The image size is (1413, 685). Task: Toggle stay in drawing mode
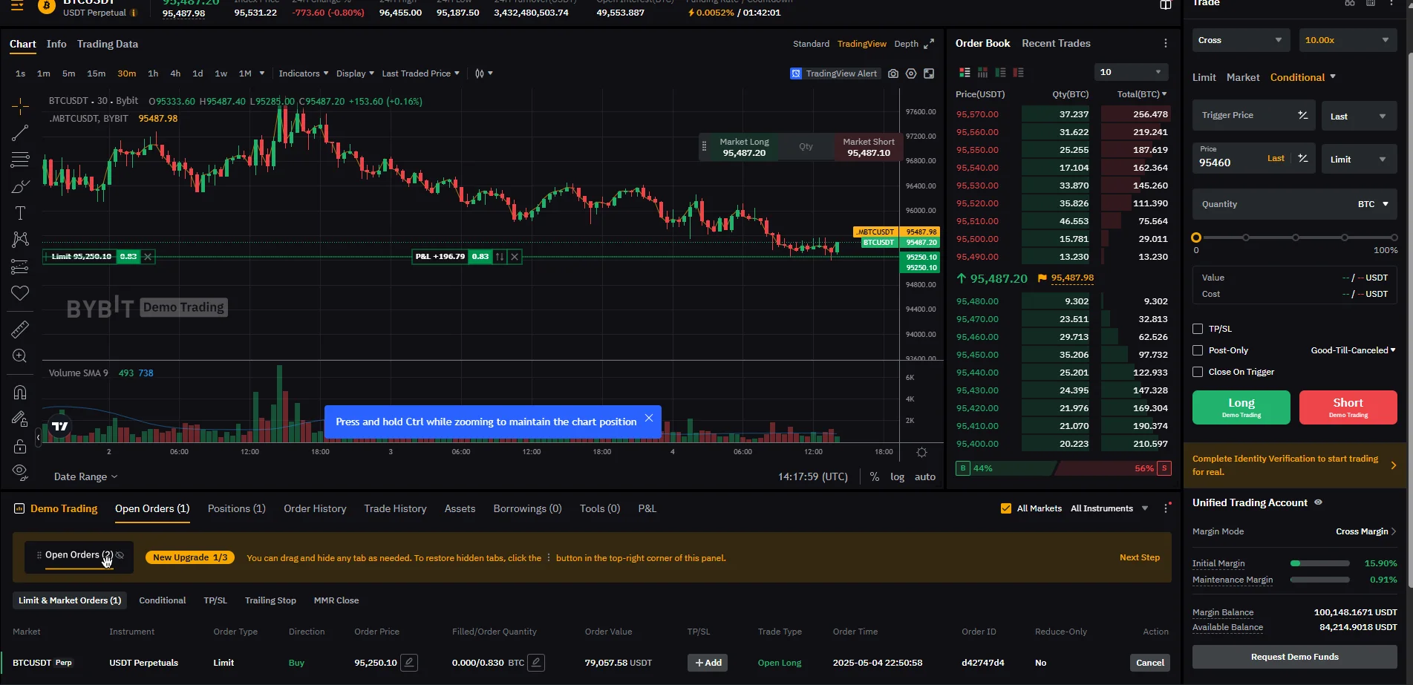tap(20, 419)
